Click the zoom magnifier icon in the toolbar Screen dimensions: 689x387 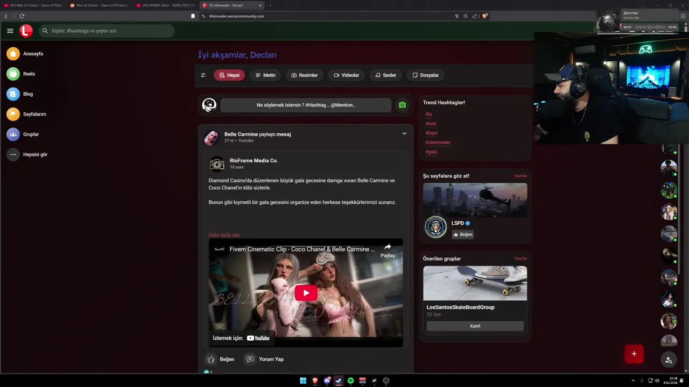point(466,16)
